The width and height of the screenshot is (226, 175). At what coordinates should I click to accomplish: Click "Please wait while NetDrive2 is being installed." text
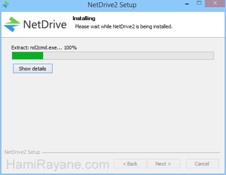coord(124,26)
